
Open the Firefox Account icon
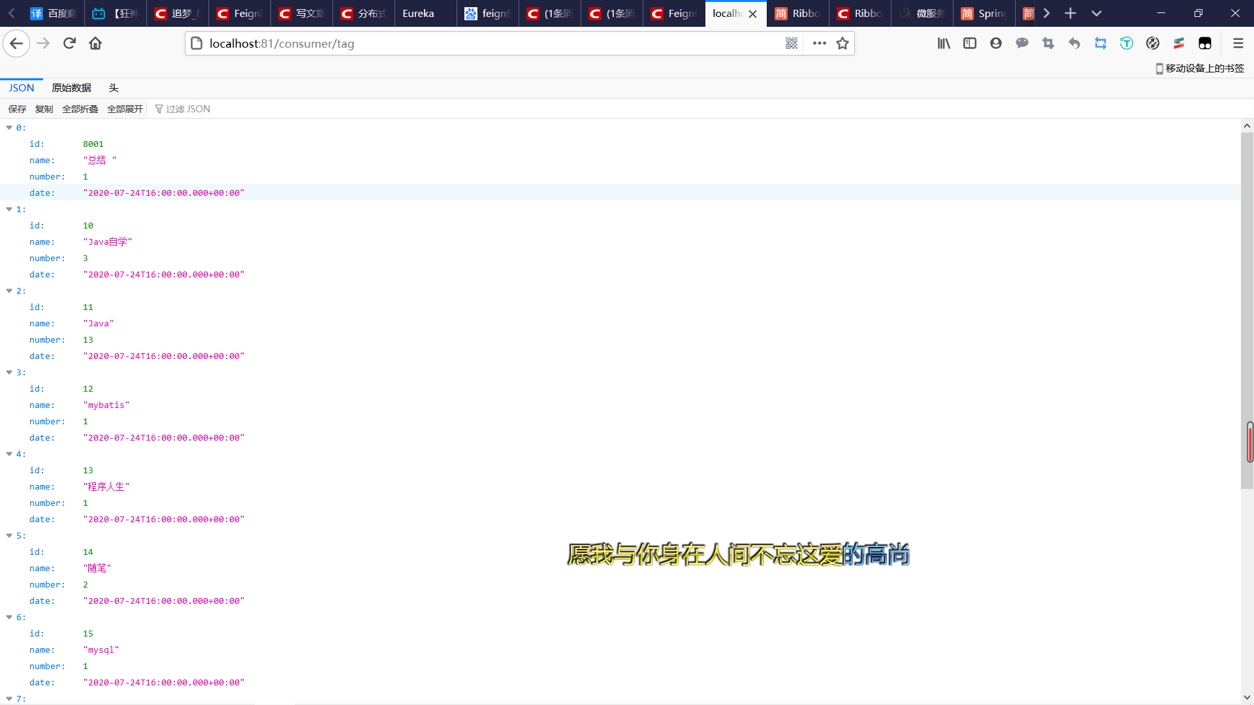(995, 43)
